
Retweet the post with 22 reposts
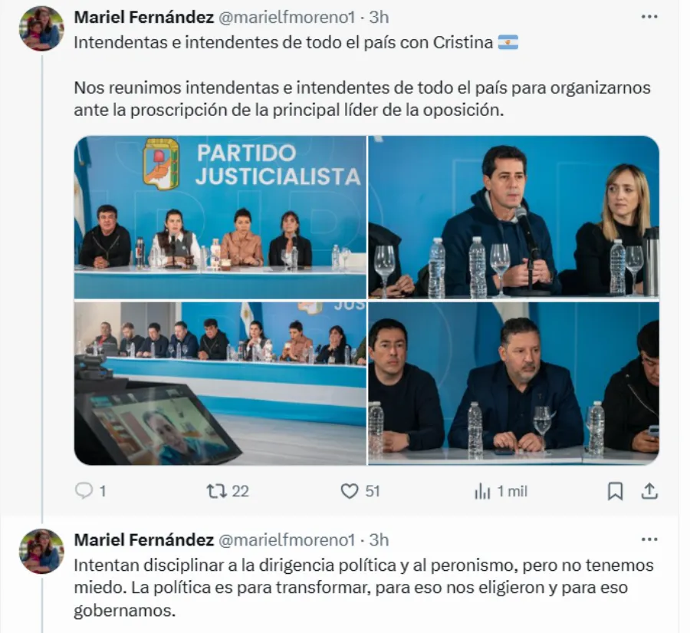(216, 491)
